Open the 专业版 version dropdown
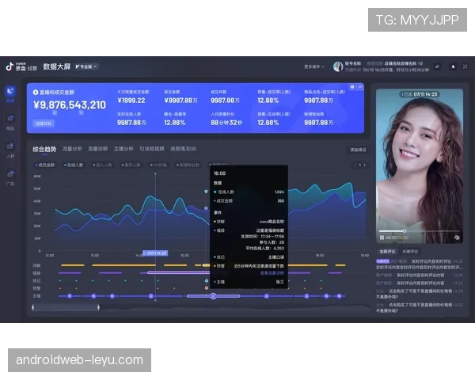The width and height of the screenshot is (475, 380). coord(86,66)
